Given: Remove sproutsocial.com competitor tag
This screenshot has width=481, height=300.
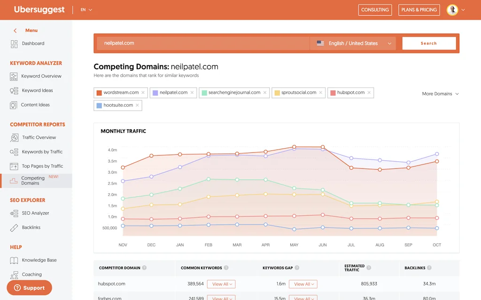Looking at the screenshot, I should tap(320, 92).
